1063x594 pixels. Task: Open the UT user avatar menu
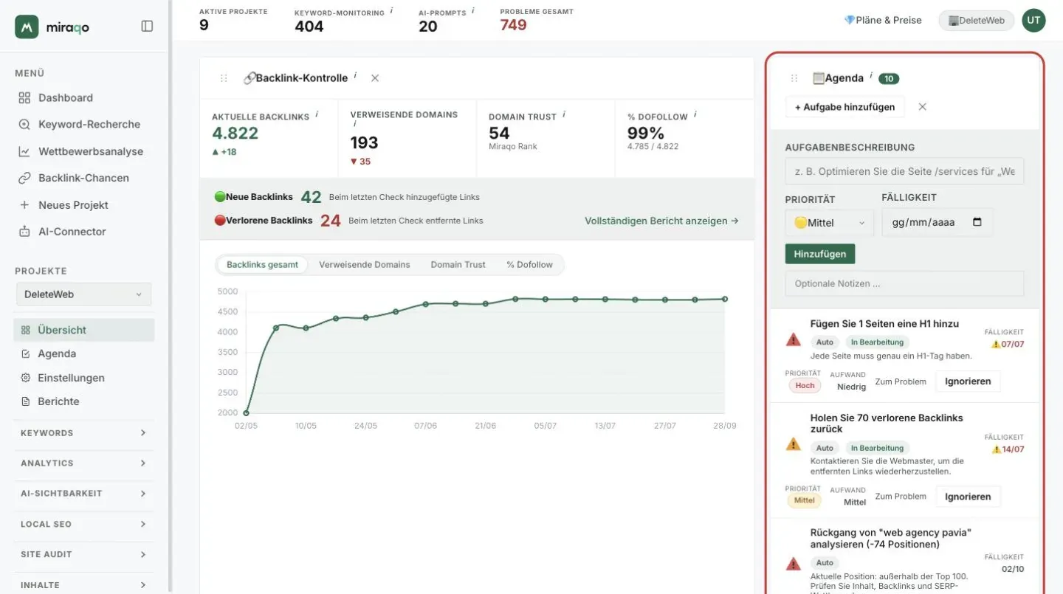pyautogui.click(x=1033, y=20)
